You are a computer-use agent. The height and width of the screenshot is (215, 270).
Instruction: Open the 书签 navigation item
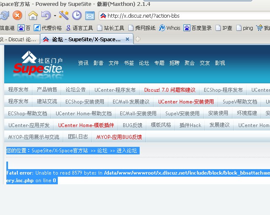(x=129, y=63)
